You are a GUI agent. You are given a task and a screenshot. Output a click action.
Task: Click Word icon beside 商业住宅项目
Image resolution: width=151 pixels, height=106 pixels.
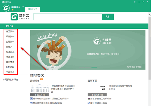point(31,103)
